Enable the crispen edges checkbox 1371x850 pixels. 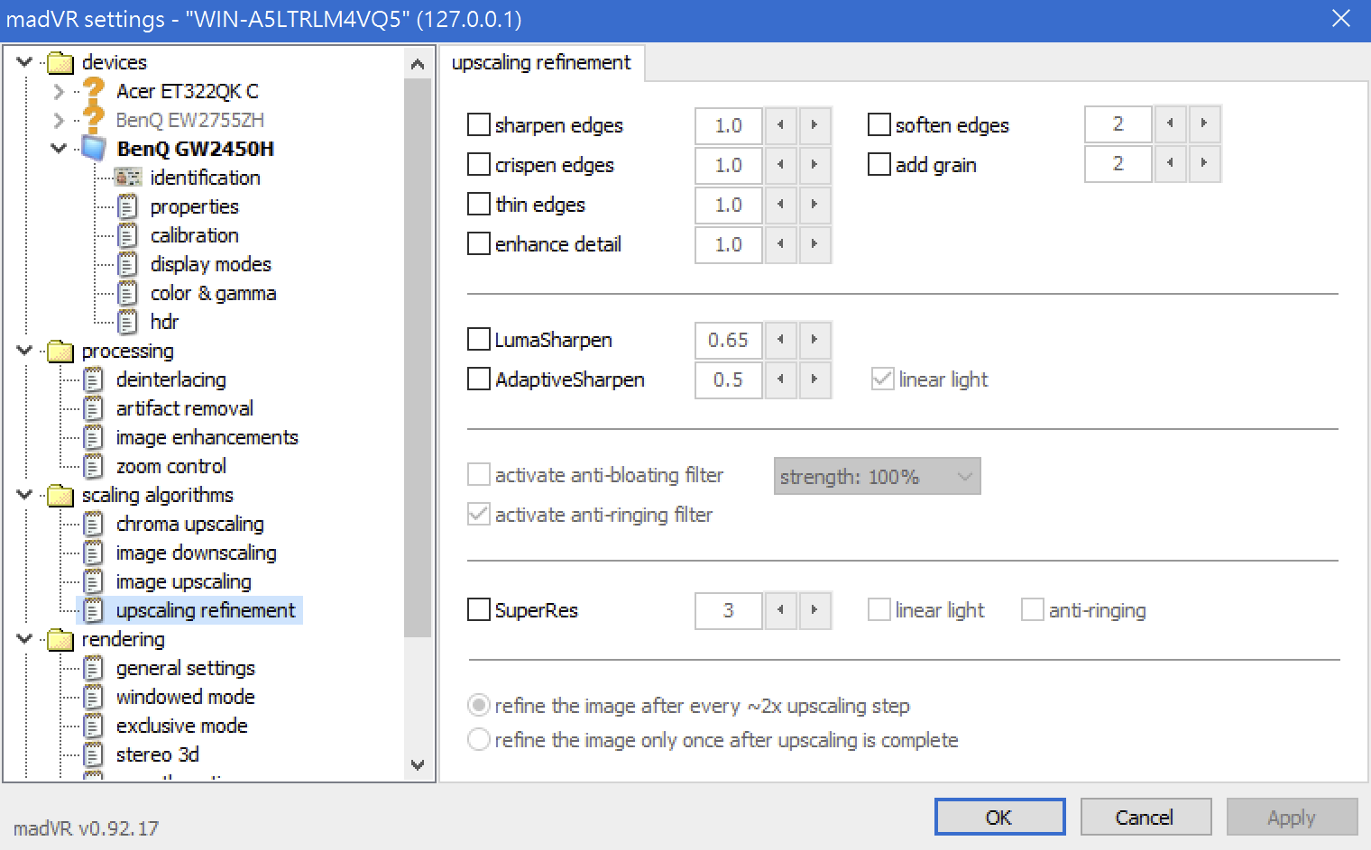(x=479, y=164)
